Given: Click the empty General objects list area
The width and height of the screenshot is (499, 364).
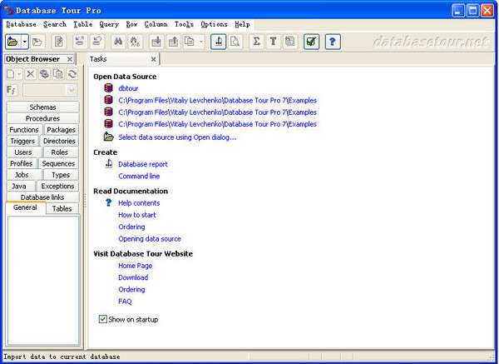Looking at the screenshot, I should pyautogui.click(x=43, y=281).
